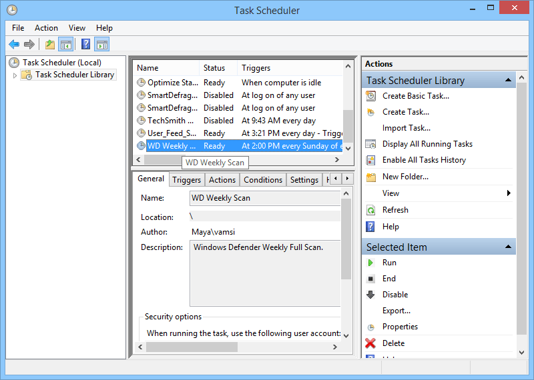Image resolution: width=534 pixels, height=380 pixels.
Task: Click the Actions pane scroll down arrow
Action: tap(522, 353)
